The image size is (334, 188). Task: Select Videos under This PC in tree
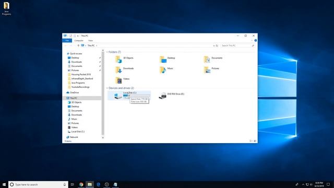(74, 127)
